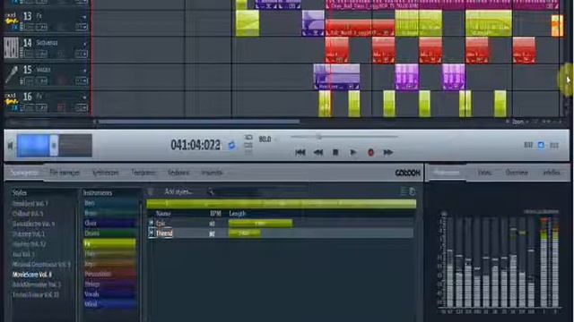Select the Chillout Vol. 5 style
Image resolution: width=574 pixels, height=322 pixels.
(28, 214)
